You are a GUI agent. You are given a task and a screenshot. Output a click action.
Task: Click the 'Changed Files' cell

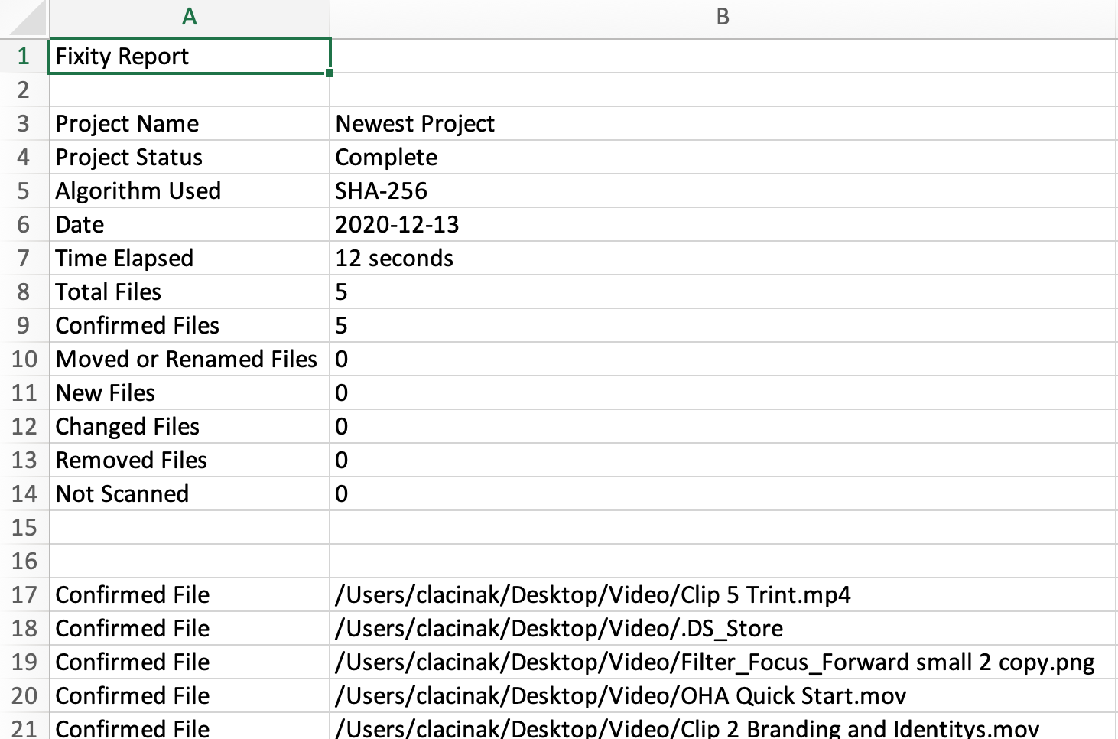[x=190, y=426]
